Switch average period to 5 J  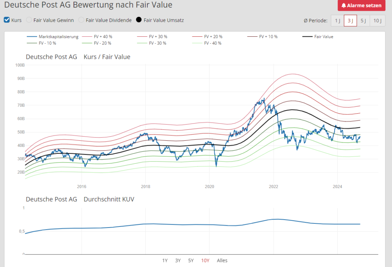click(363, 20)
